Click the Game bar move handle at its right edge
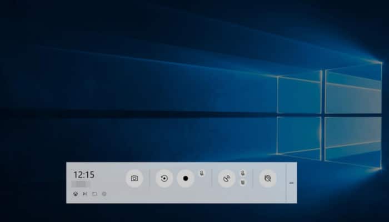Screen dimensions: 389x222 point(292,183)
